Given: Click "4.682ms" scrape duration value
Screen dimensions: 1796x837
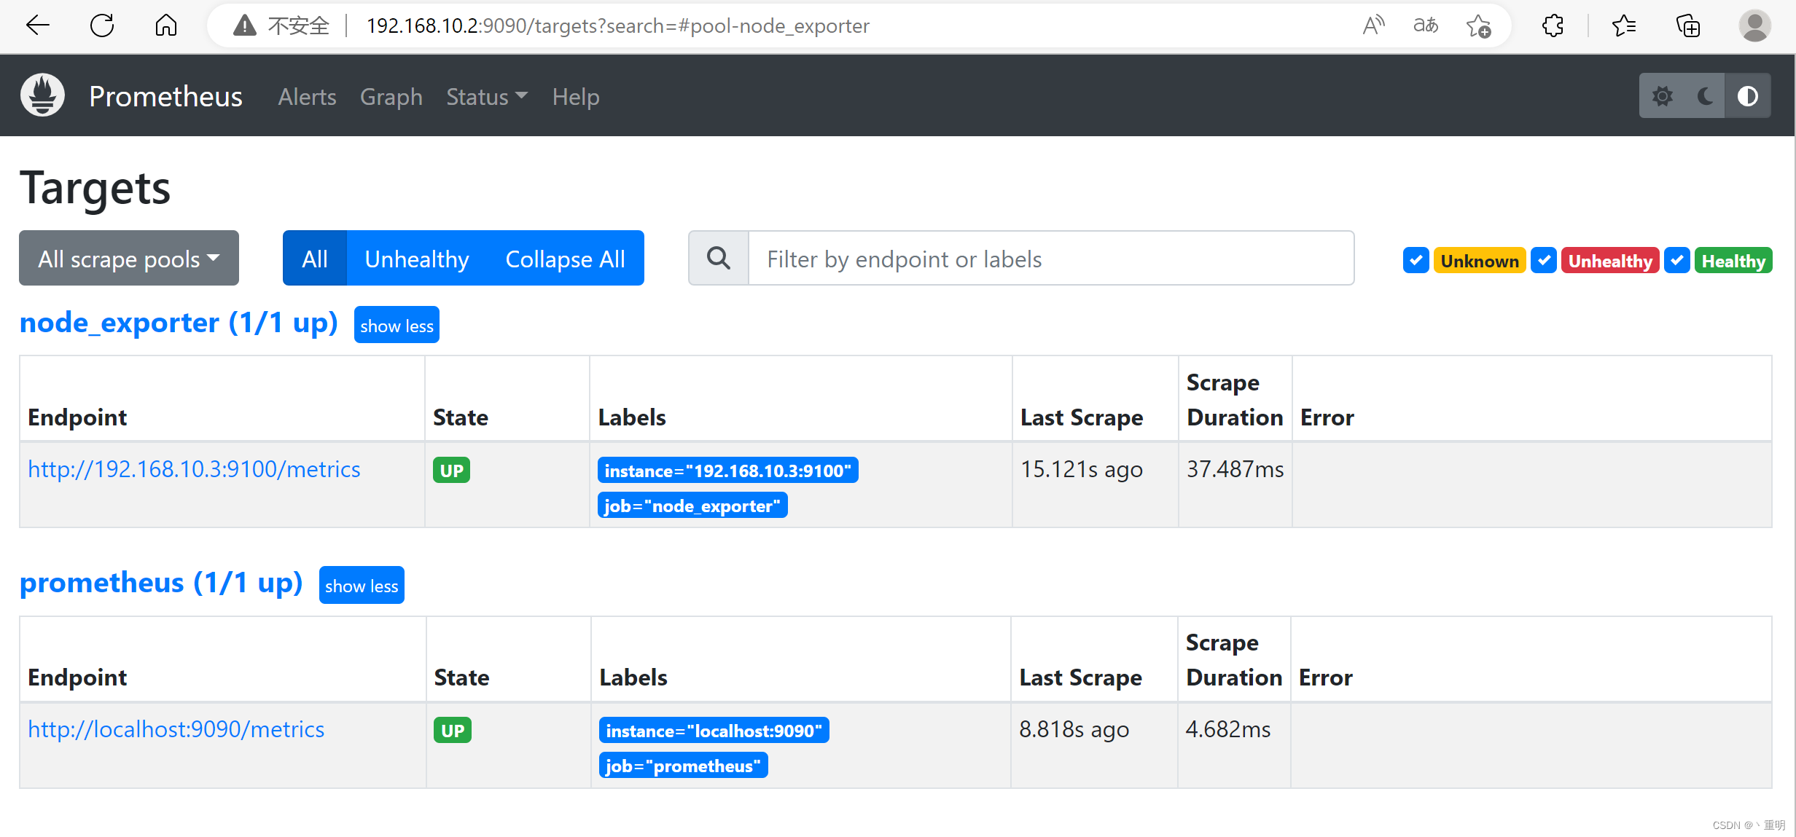Looking at the screenshot, I should (1227, 729).
